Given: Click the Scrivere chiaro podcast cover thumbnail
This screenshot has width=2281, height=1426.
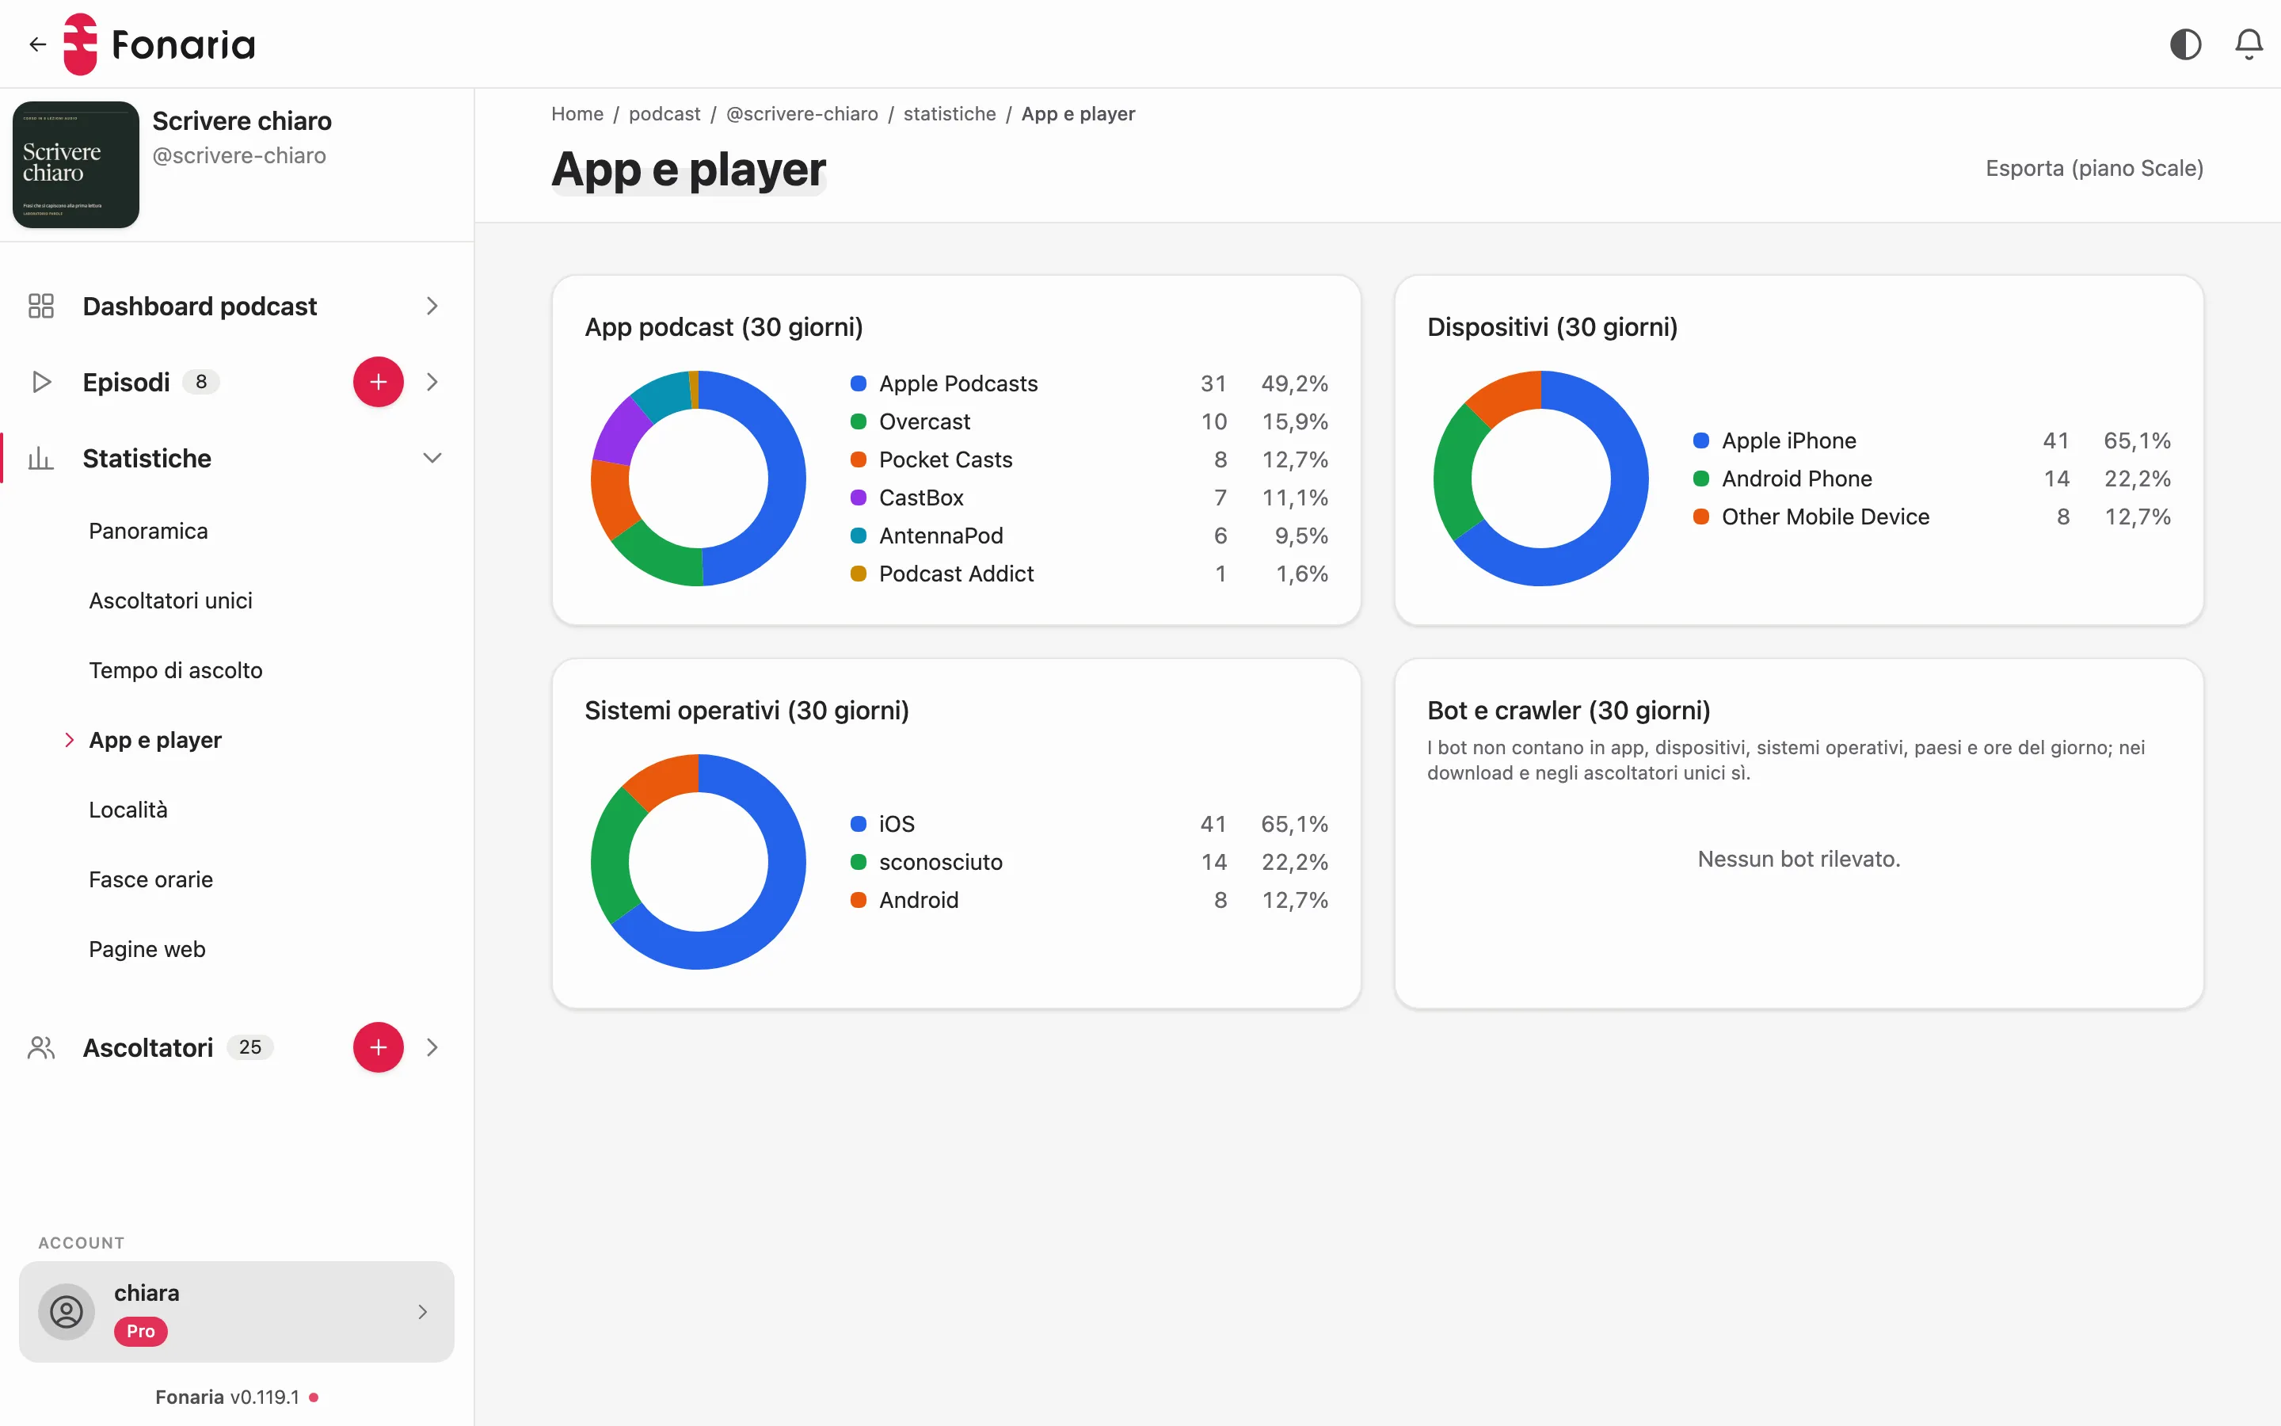Looking at the screenshot, I should pyautogui.click(x=75, y=164).
